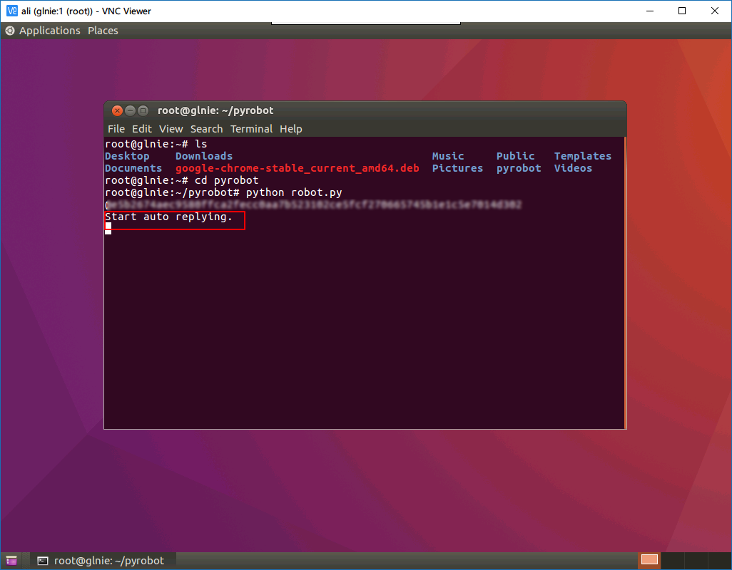This screenshot has width=732, height=570.
Task: Click the Applications menu foot icon
Action: coord(10,31)
